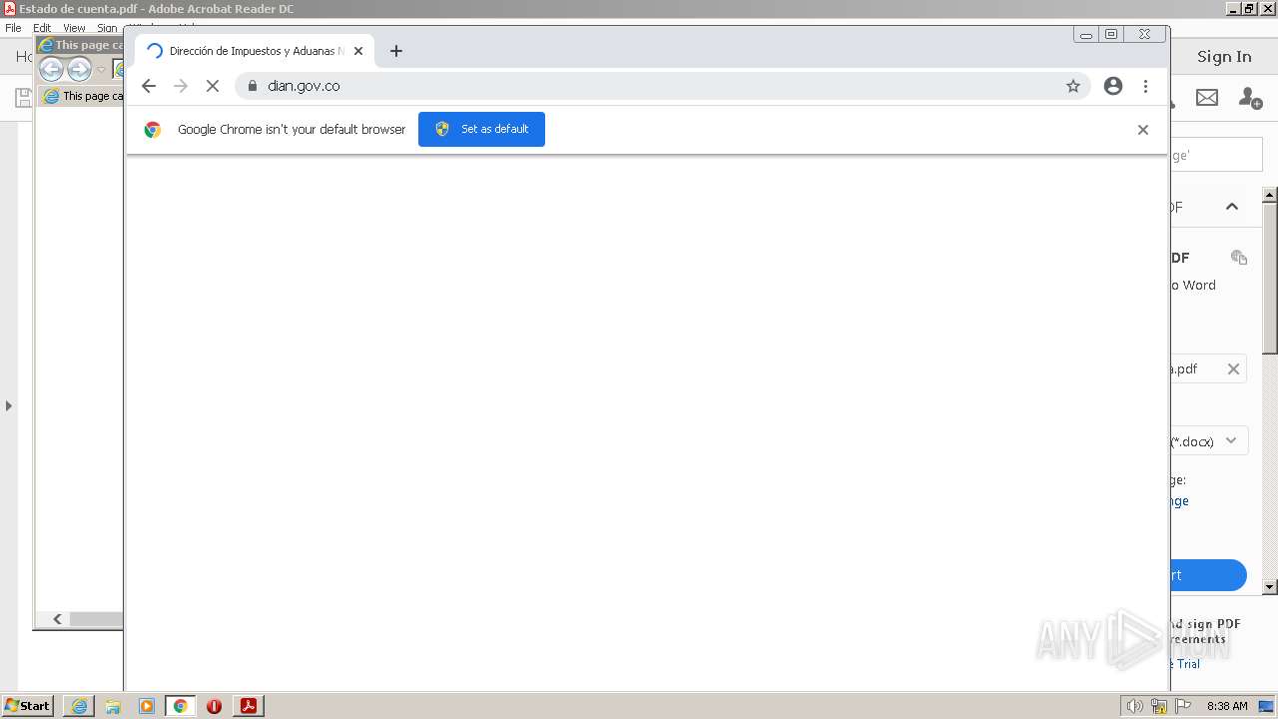Go back in the Chrome window
The width and height of the screenshot is (1278, 719).
[149, 86]
